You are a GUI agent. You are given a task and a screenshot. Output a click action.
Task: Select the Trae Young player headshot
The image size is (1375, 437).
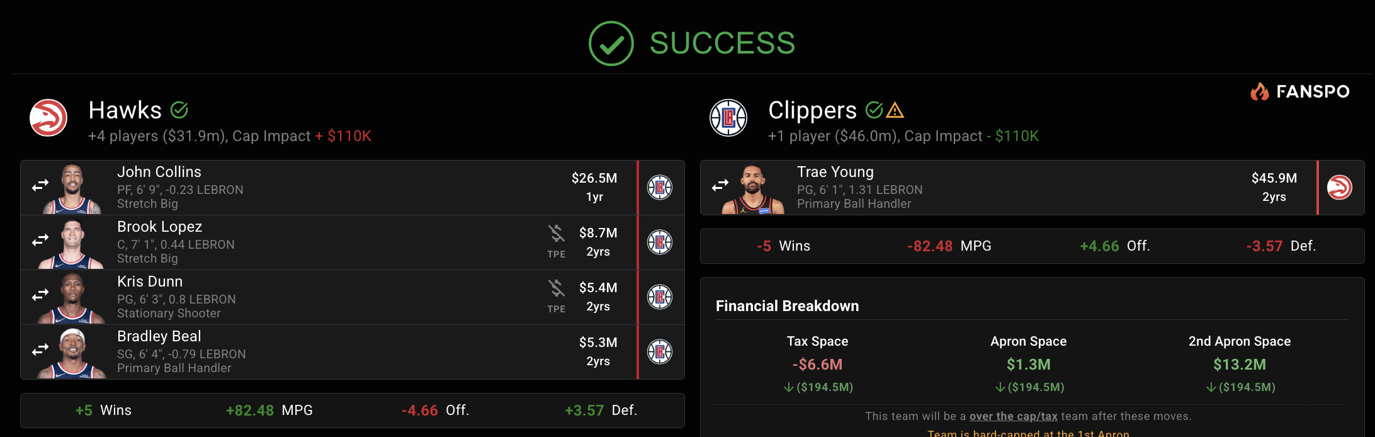[753, 188]
